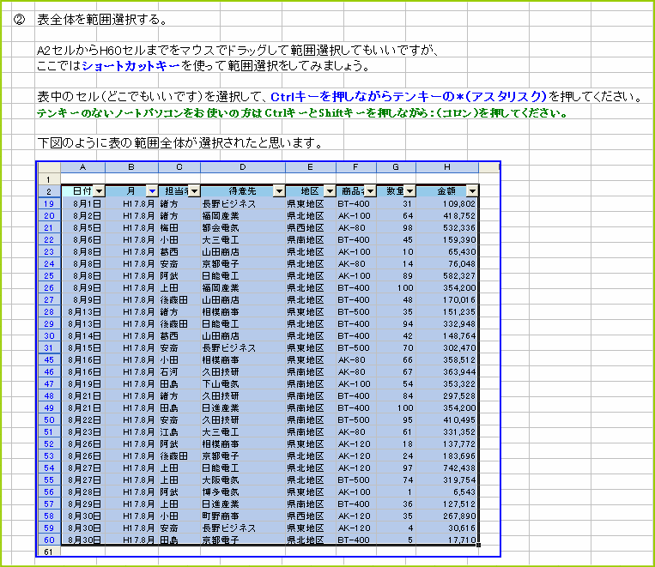
Task: Select row header 19
Action: click(x=49, y=204)
